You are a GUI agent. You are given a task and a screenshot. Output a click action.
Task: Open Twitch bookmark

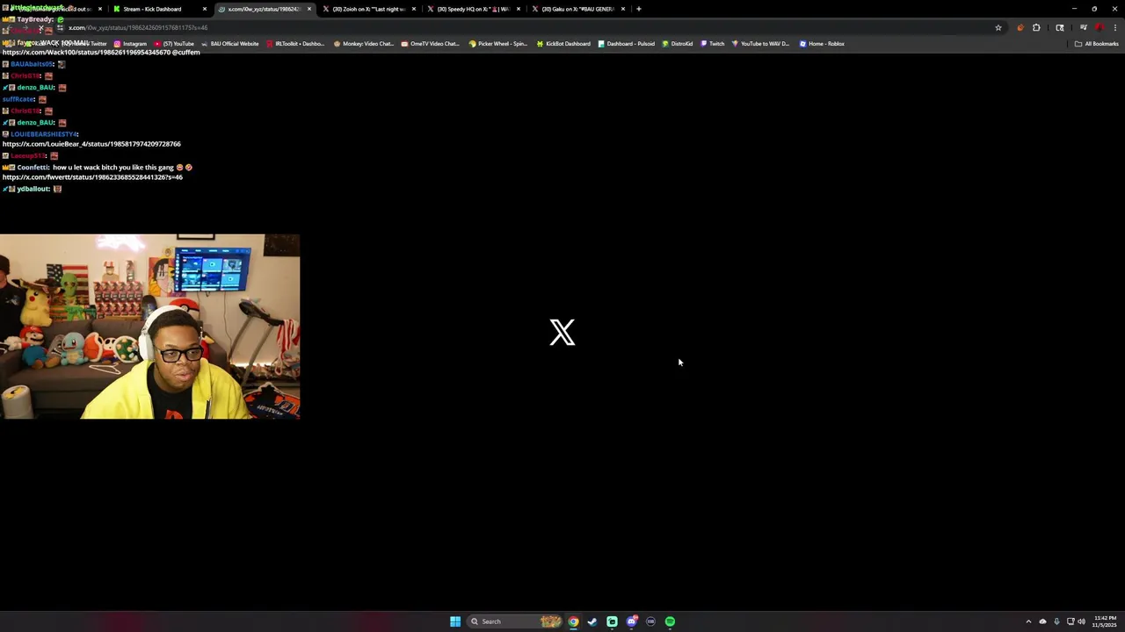(x=713, y=43)
